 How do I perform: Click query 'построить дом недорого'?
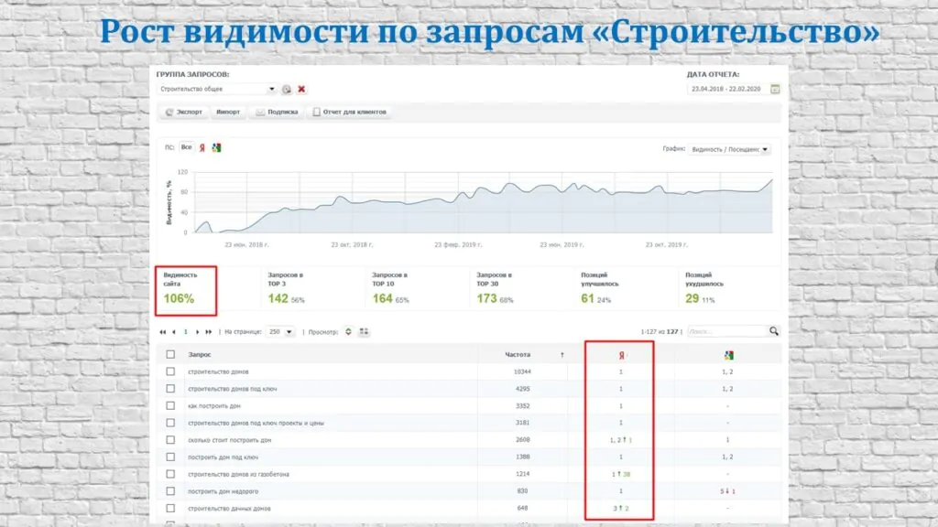tap(224, 491)
